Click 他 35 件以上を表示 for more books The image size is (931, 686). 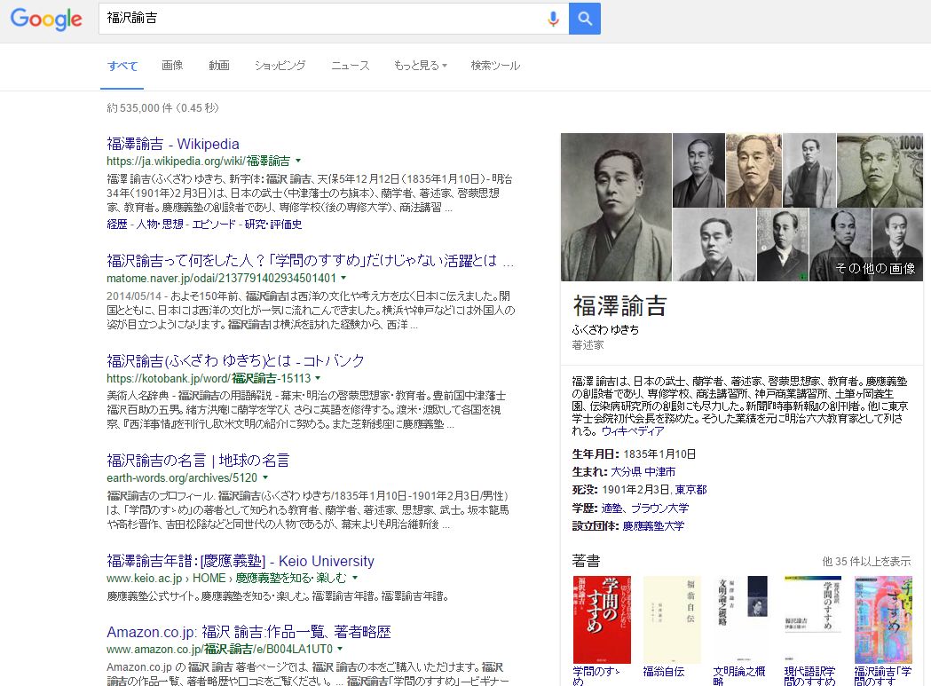(866, 561)
